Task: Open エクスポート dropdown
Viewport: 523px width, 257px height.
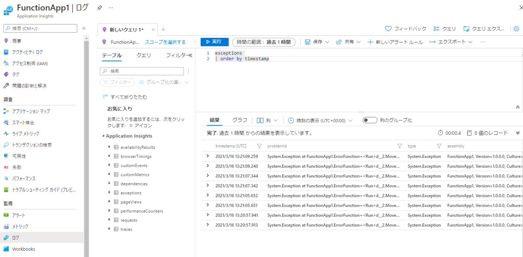Action: pyautogui.click(x=451, y=42)
